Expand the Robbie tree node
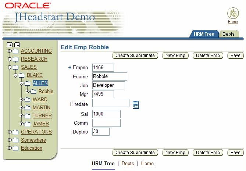This screenshot has height=171, width=246. pyautogui.click(x=27, y=91)
